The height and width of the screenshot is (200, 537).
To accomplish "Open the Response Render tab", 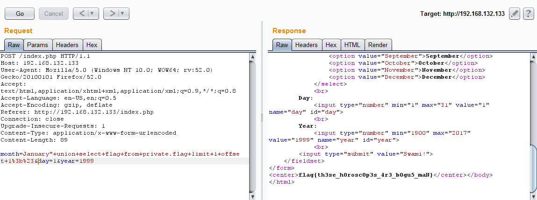I will coord(378,45).
